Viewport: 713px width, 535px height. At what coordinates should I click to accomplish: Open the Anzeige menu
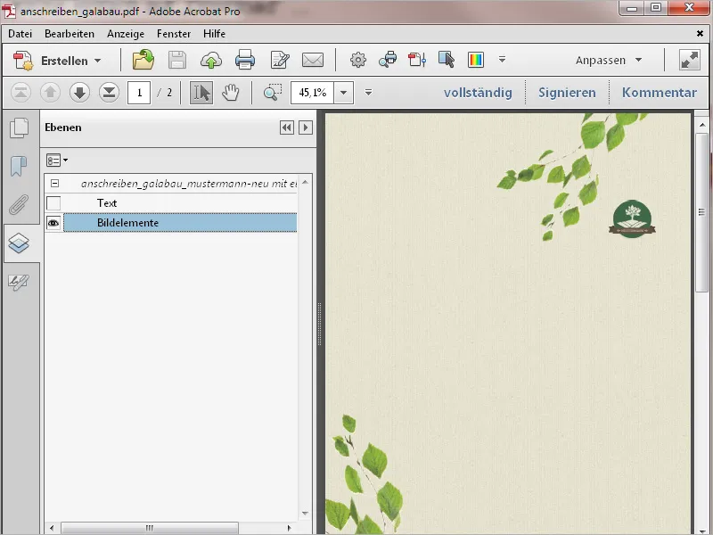pos(126,34)
